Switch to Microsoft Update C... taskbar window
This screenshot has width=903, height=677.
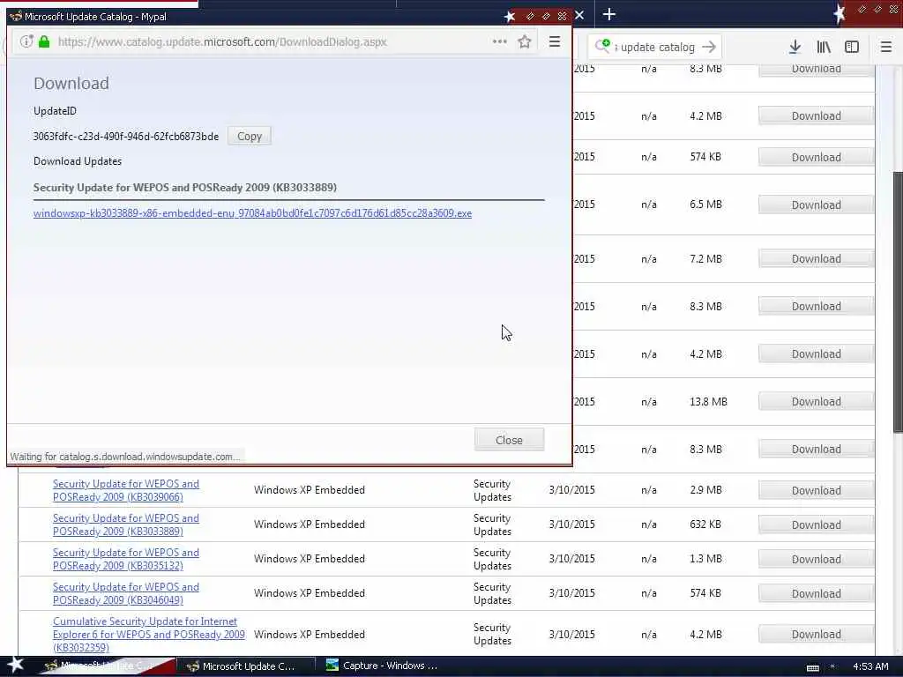coord(246,666)
